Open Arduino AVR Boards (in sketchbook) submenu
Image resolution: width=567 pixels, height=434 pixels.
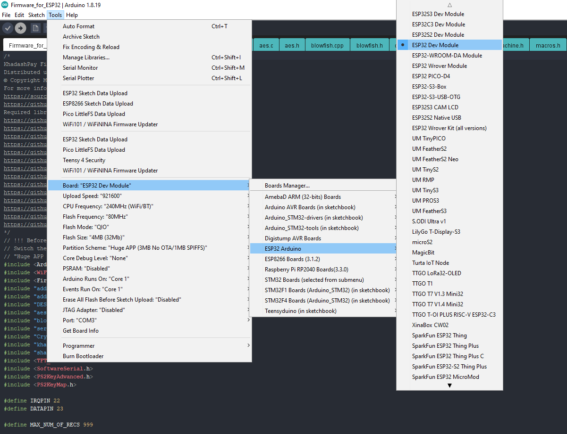click(x=323, y=207)
